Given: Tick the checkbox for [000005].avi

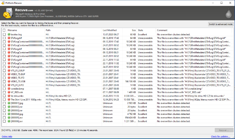Looking at the screenshot, I should pos(4,118).
